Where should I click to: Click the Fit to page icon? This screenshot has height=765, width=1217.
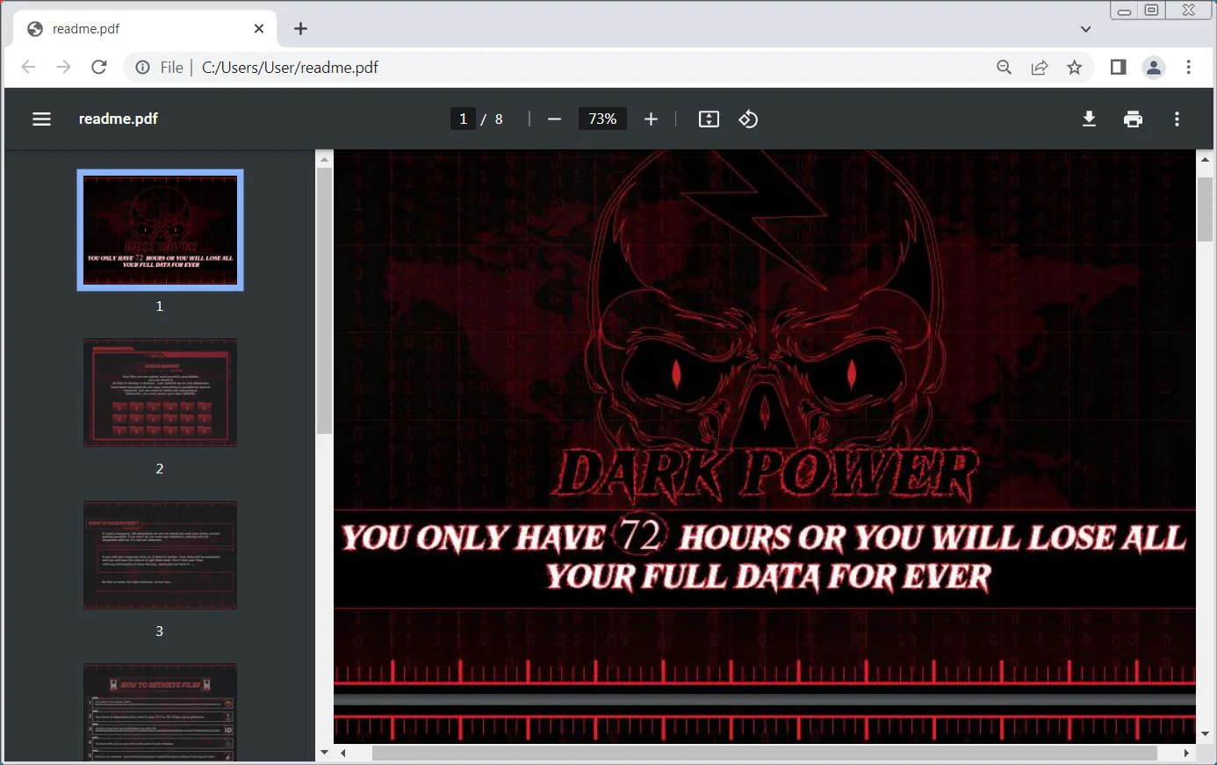709,119
